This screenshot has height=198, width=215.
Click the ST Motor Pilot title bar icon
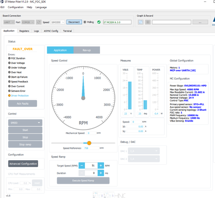pyautogui.click(x=2, y=2)
